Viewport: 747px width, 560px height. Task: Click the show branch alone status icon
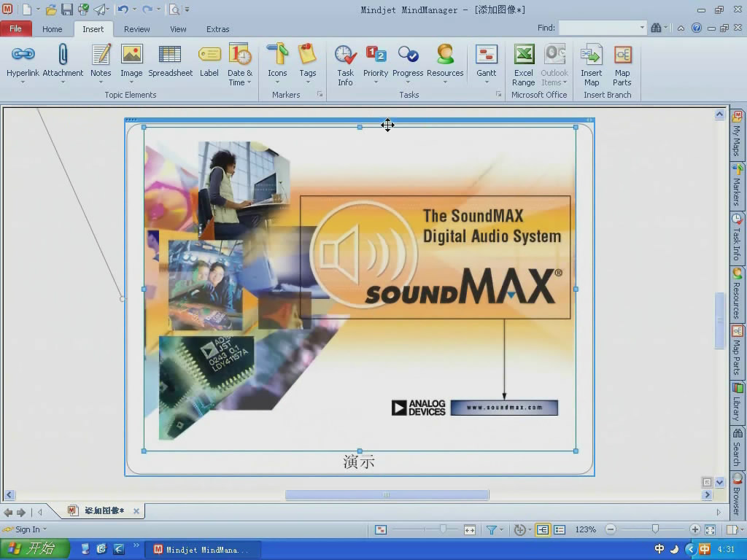(x=381, y=529)
